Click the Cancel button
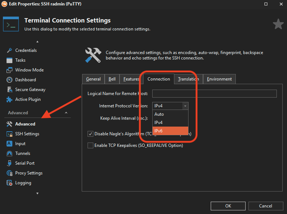This screenshot has height=214, width=287. 266,206
